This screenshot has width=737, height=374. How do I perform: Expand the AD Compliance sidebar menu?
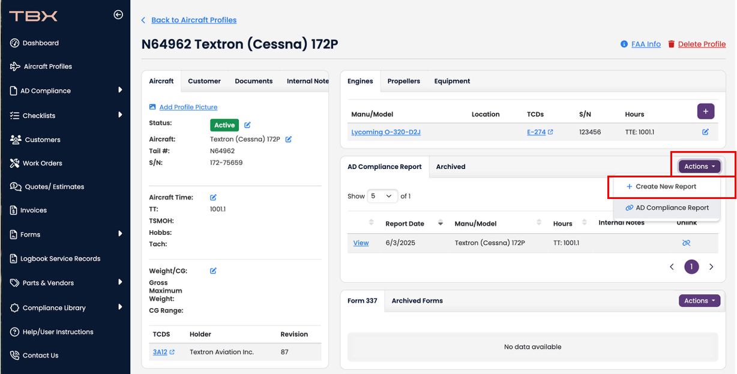click(x=120, y=90)
